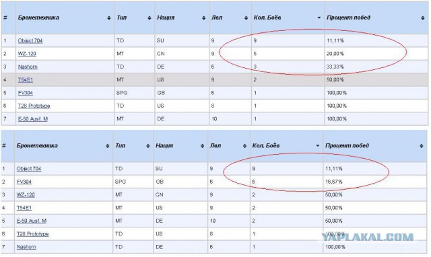Select 'SU' nation cell in lower table
The width and height of the screenshot is (431, 257).
(159, 169)
